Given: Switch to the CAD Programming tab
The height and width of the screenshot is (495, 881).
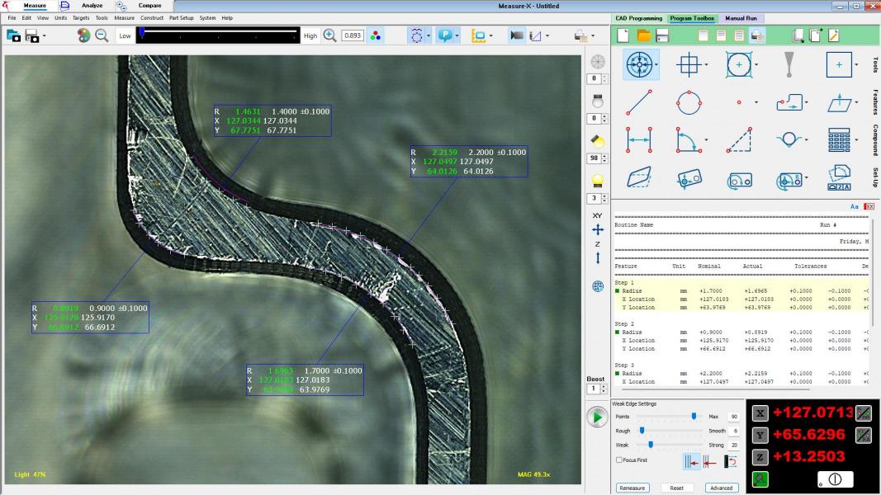Looking at the screenshot, I should tap(639, 18).
